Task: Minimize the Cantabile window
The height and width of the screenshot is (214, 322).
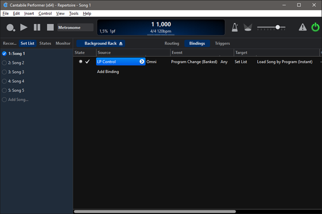Action: [284, 5]
